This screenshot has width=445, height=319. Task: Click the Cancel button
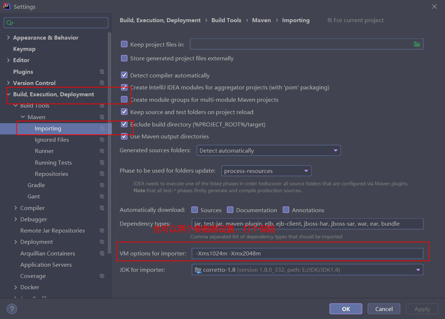384,309
